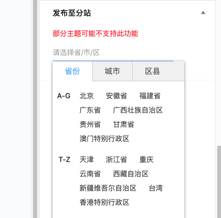The height and width of the screenshot is (218, 221).
Task: Select 甘肃省 province
Action: (123, 125)
